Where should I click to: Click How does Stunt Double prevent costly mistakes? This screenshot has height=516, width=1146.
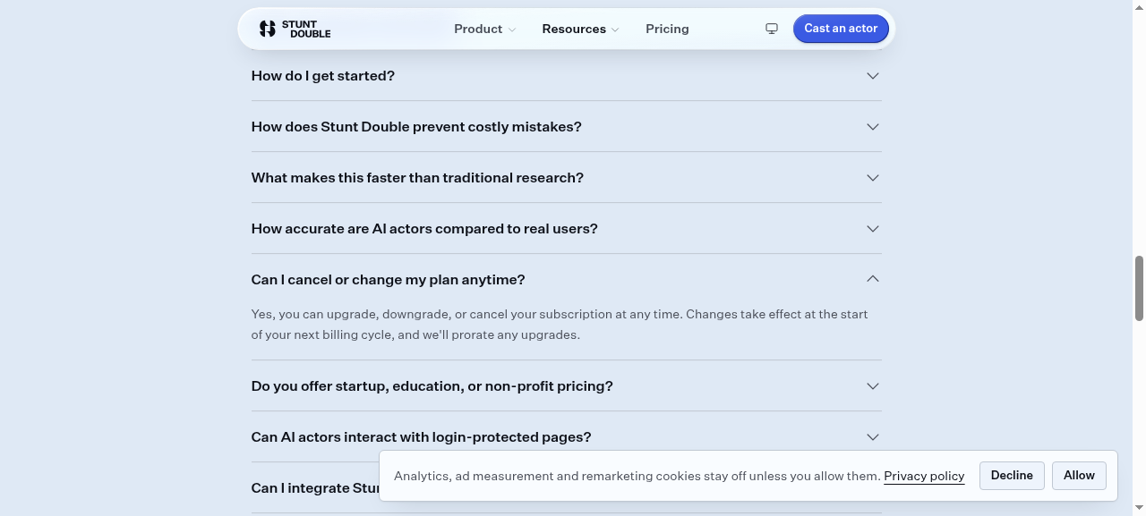click(x=416, y=127)
